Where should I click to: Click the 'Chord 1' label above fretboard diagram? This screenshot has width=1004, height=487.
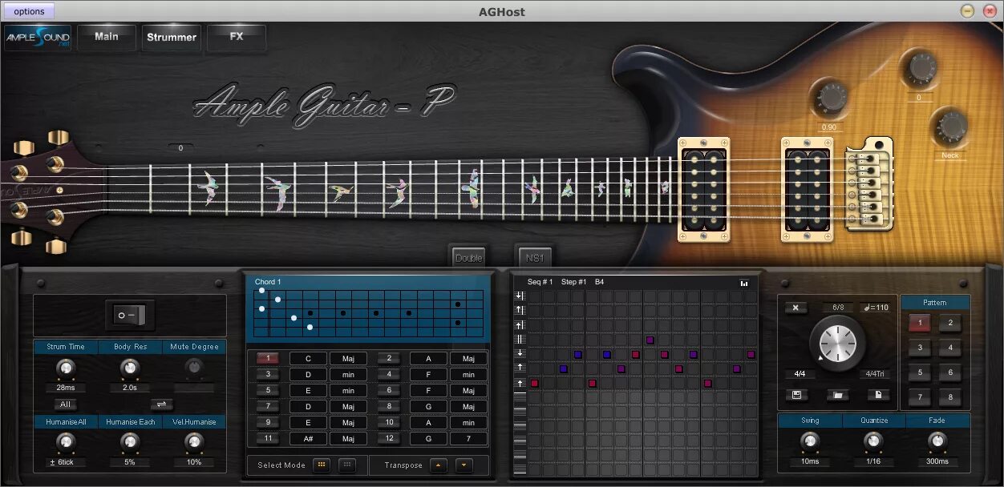tap(268, 282)
